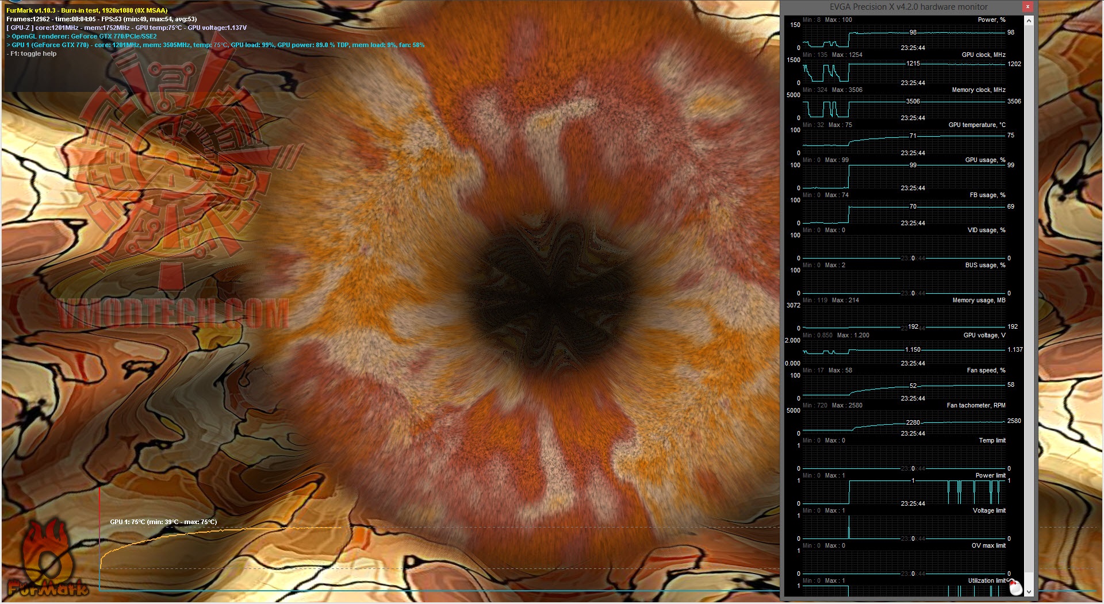1104x604 pixels.
Task: Click the "Min : 324 Max : 3506" readout
Action: click(x=833, y=90)
